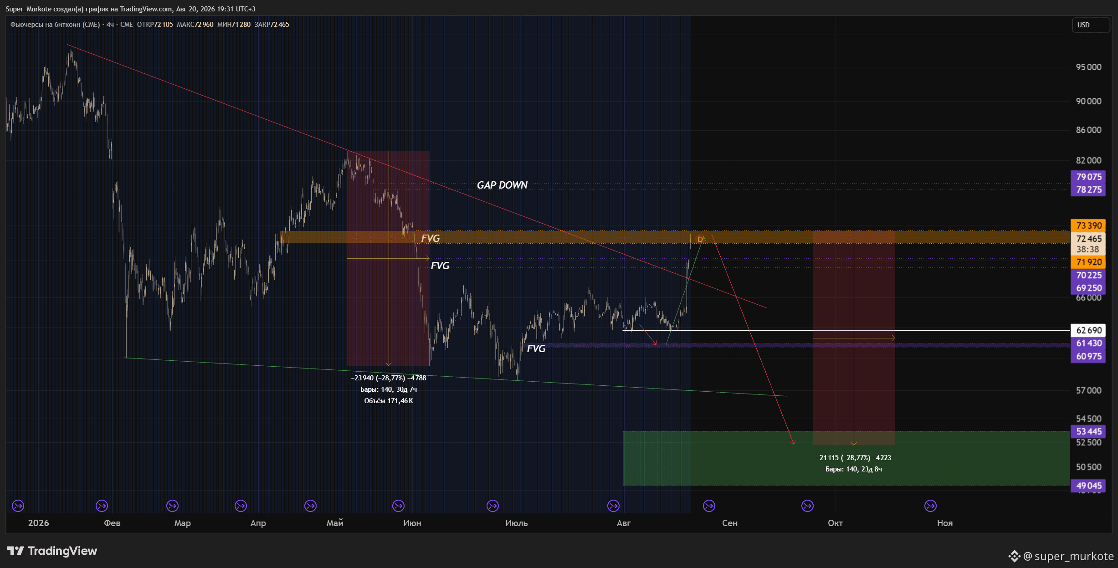Select the rollover marker above the Апр label
The width and height of the screenshot is (1118, 568).
pos(241,506)
